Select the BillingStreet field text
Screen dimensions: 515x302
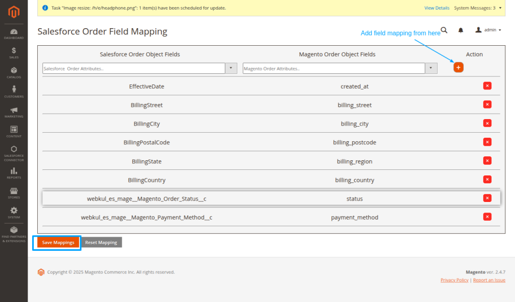[146, 105]
